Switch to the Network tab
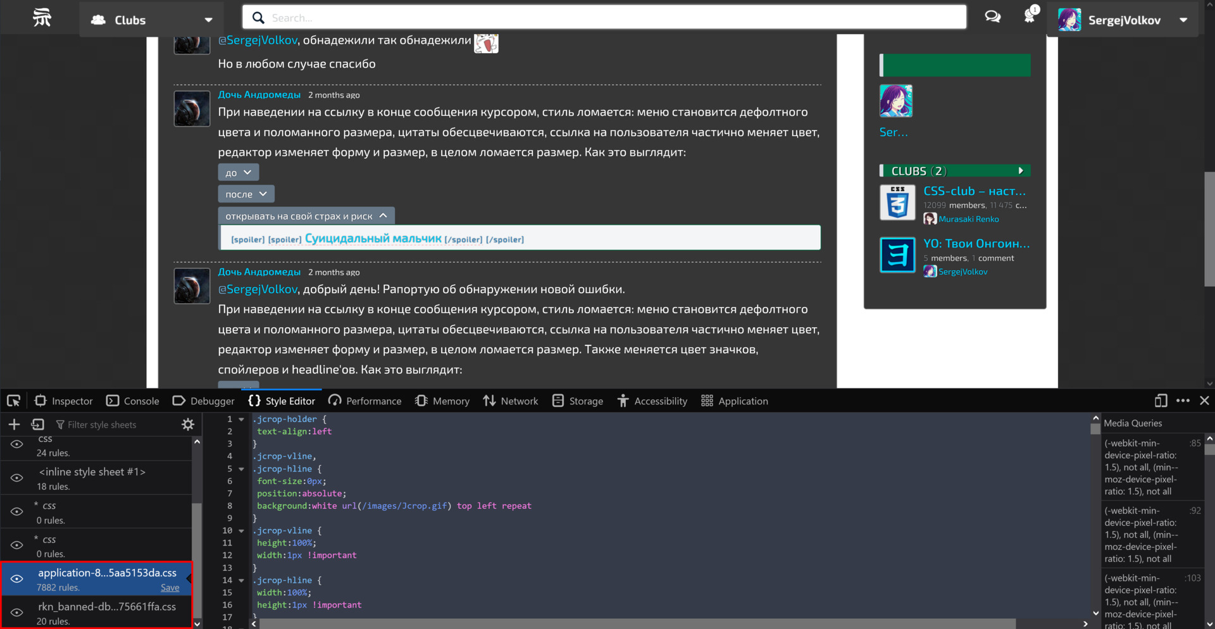The image size is (1215, 629). pyautogui.click(x=511, y=401)
